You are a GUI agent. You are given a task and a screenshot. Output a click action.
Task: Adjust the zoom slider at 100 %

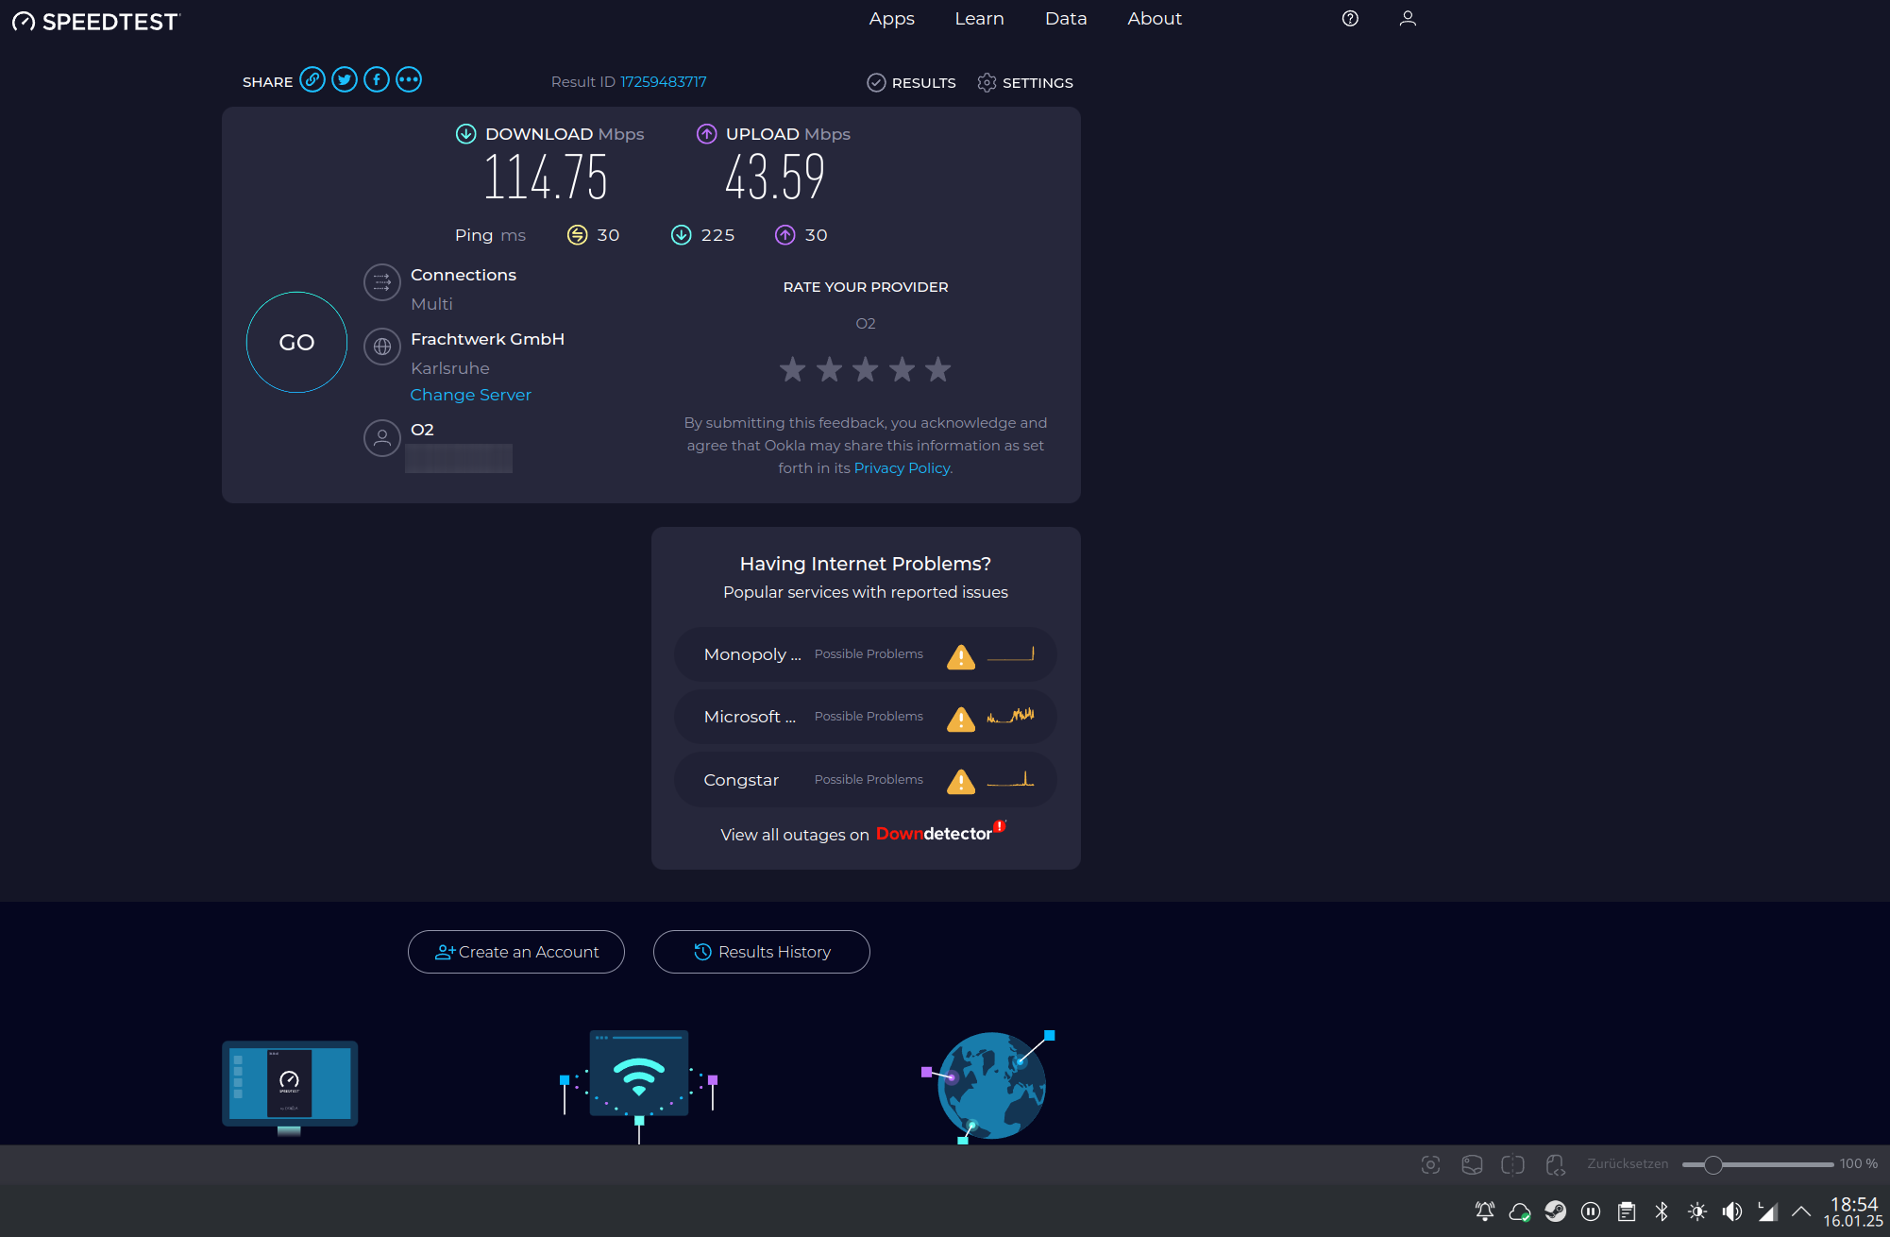1713,1164
